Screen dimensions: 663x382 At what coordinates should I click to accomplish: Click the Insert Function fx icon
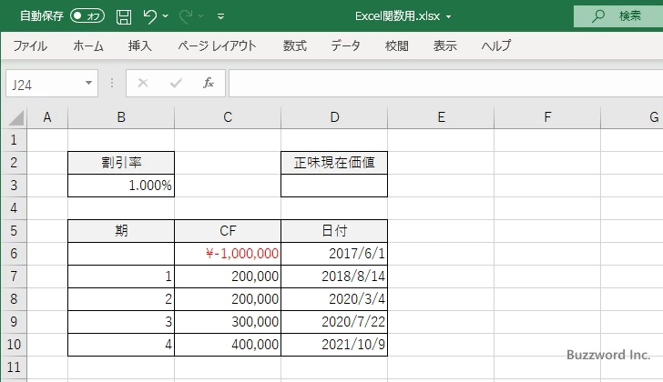pos(209,83)
